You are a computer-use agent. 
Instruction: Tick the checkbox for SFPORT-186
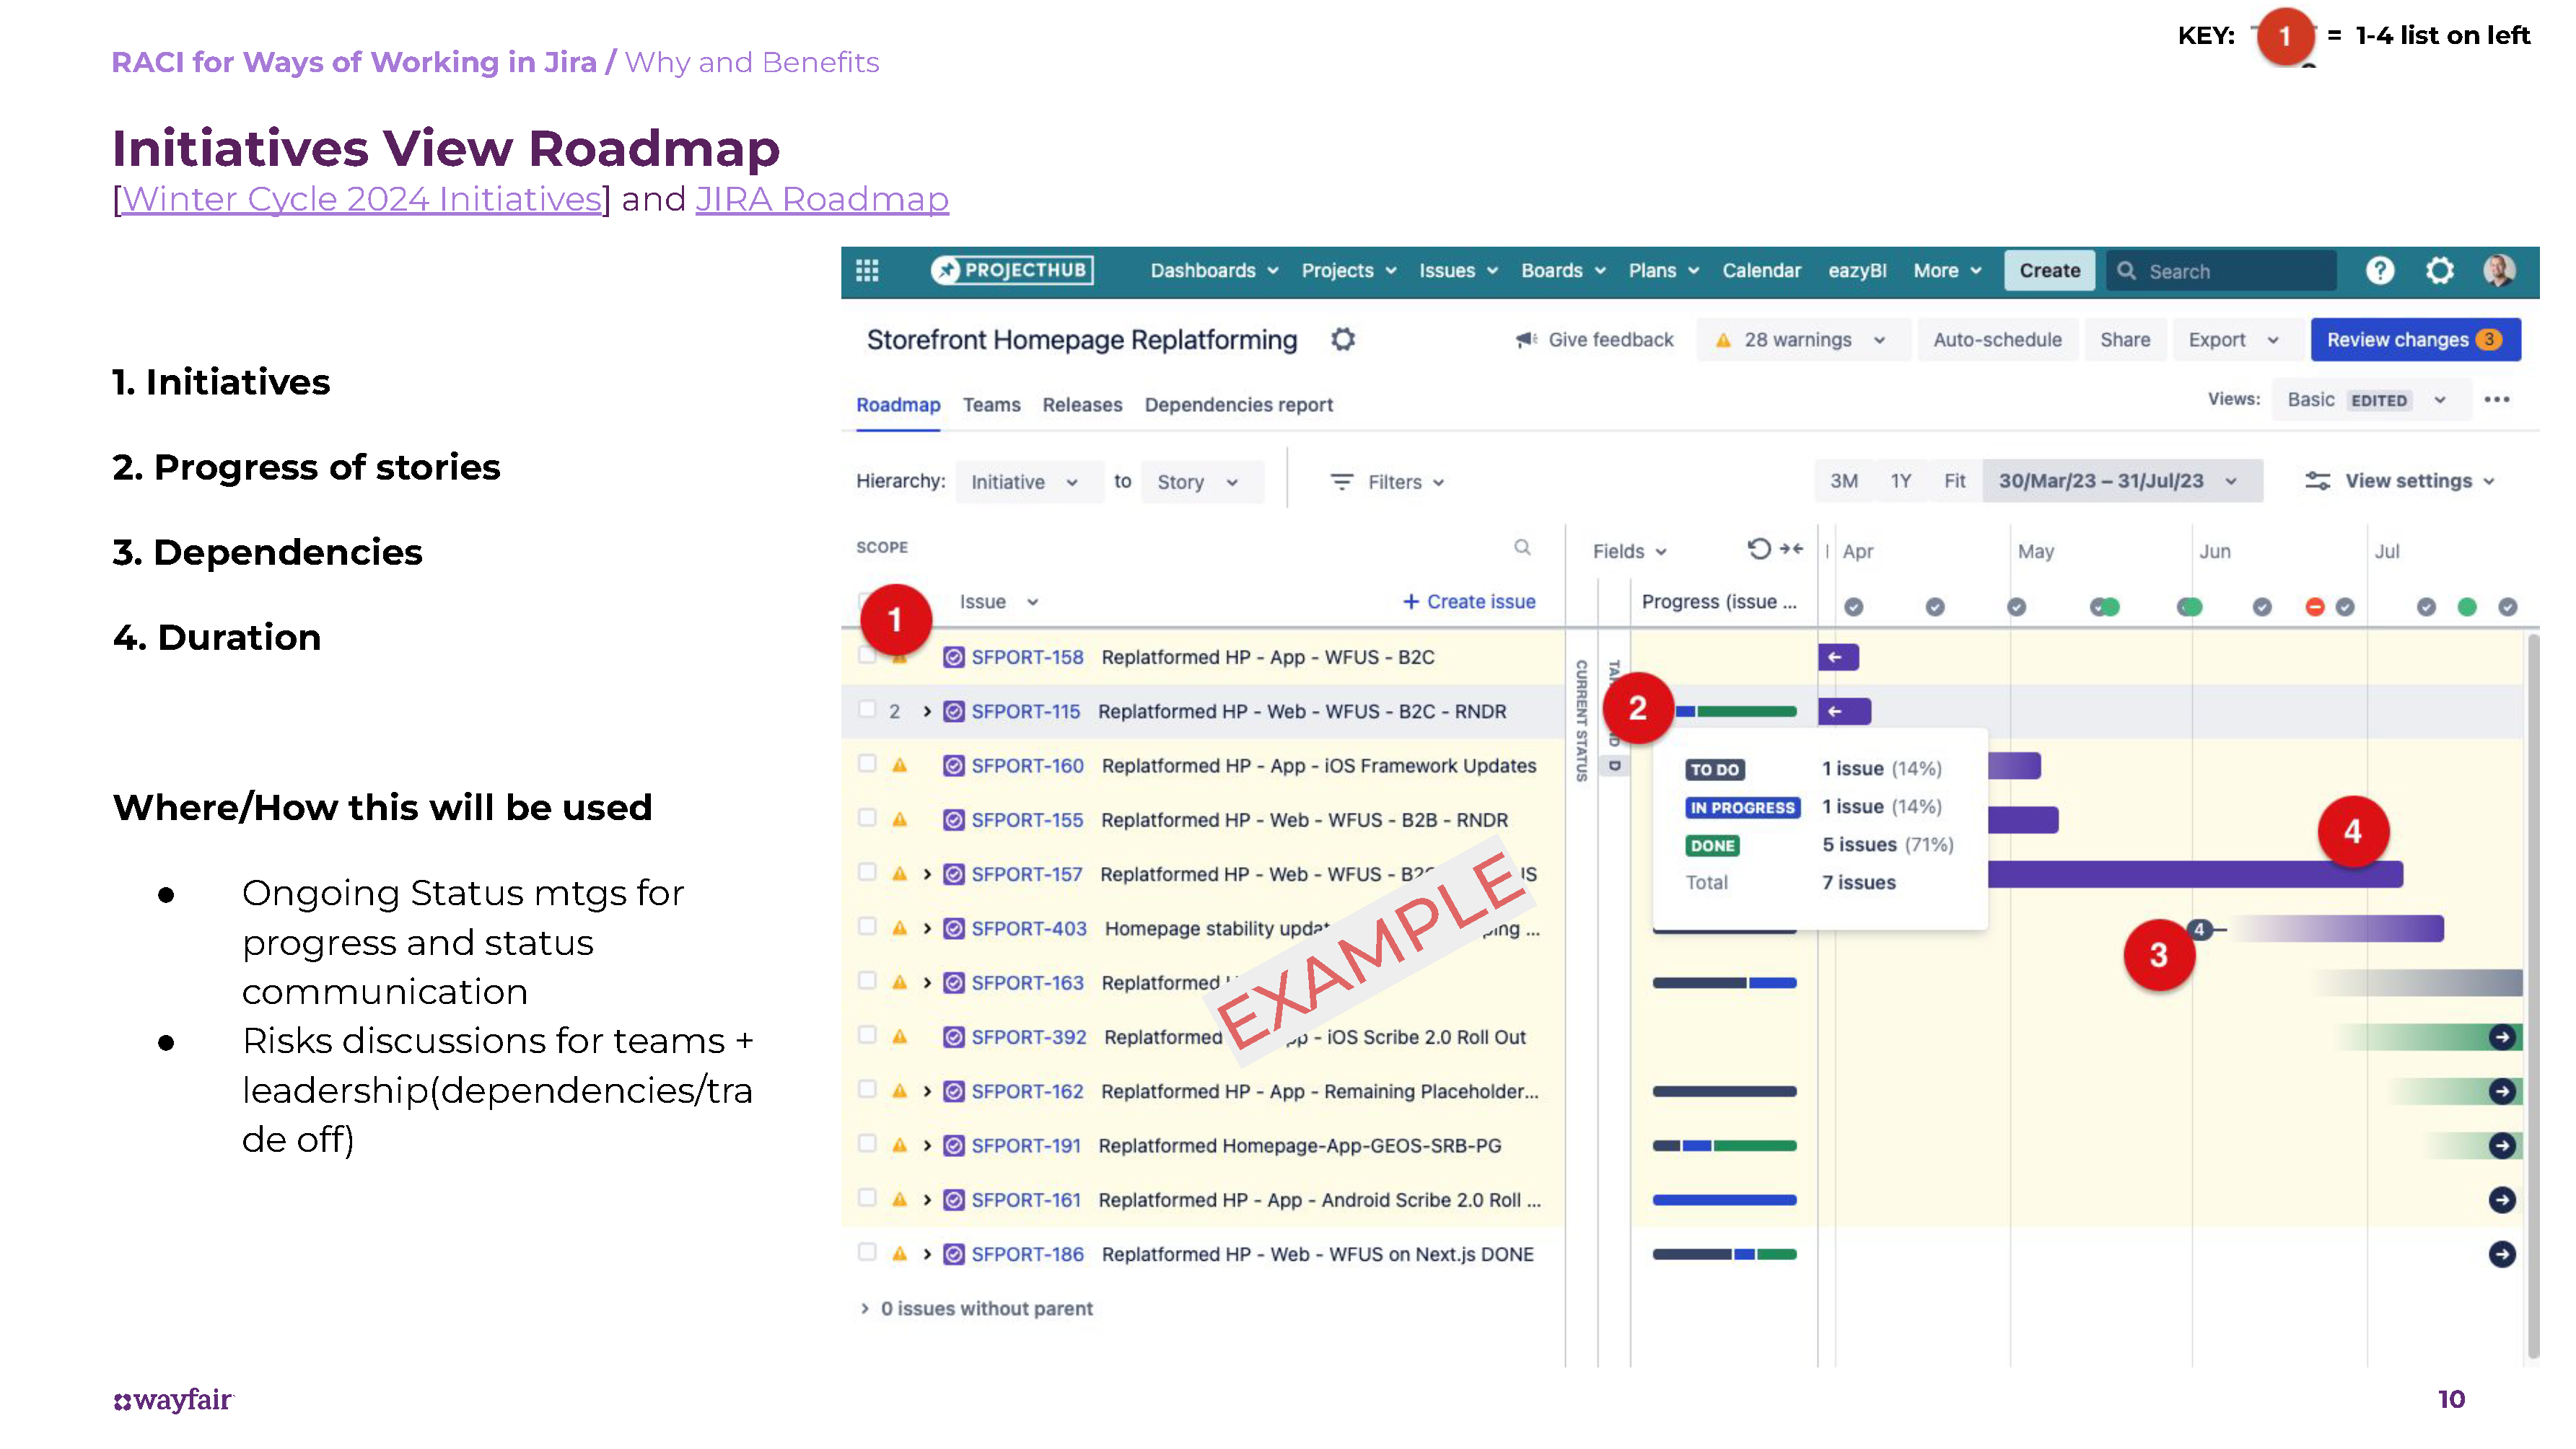(x=867, y=1252)
